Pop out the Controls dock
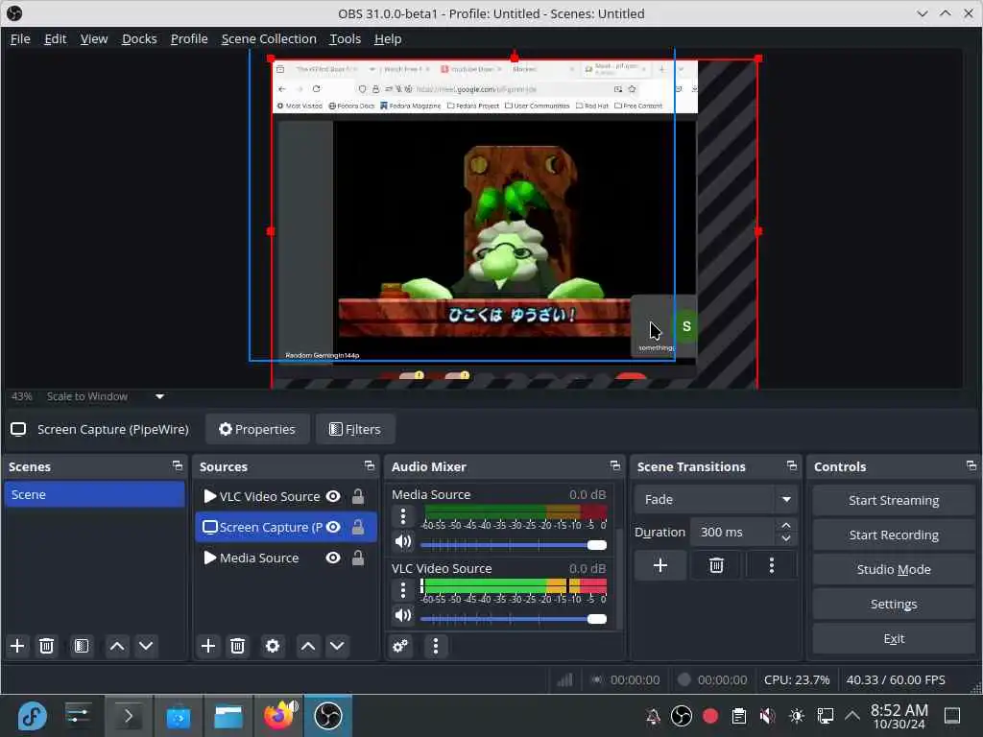The image size is (983, 737). (971, 465)
